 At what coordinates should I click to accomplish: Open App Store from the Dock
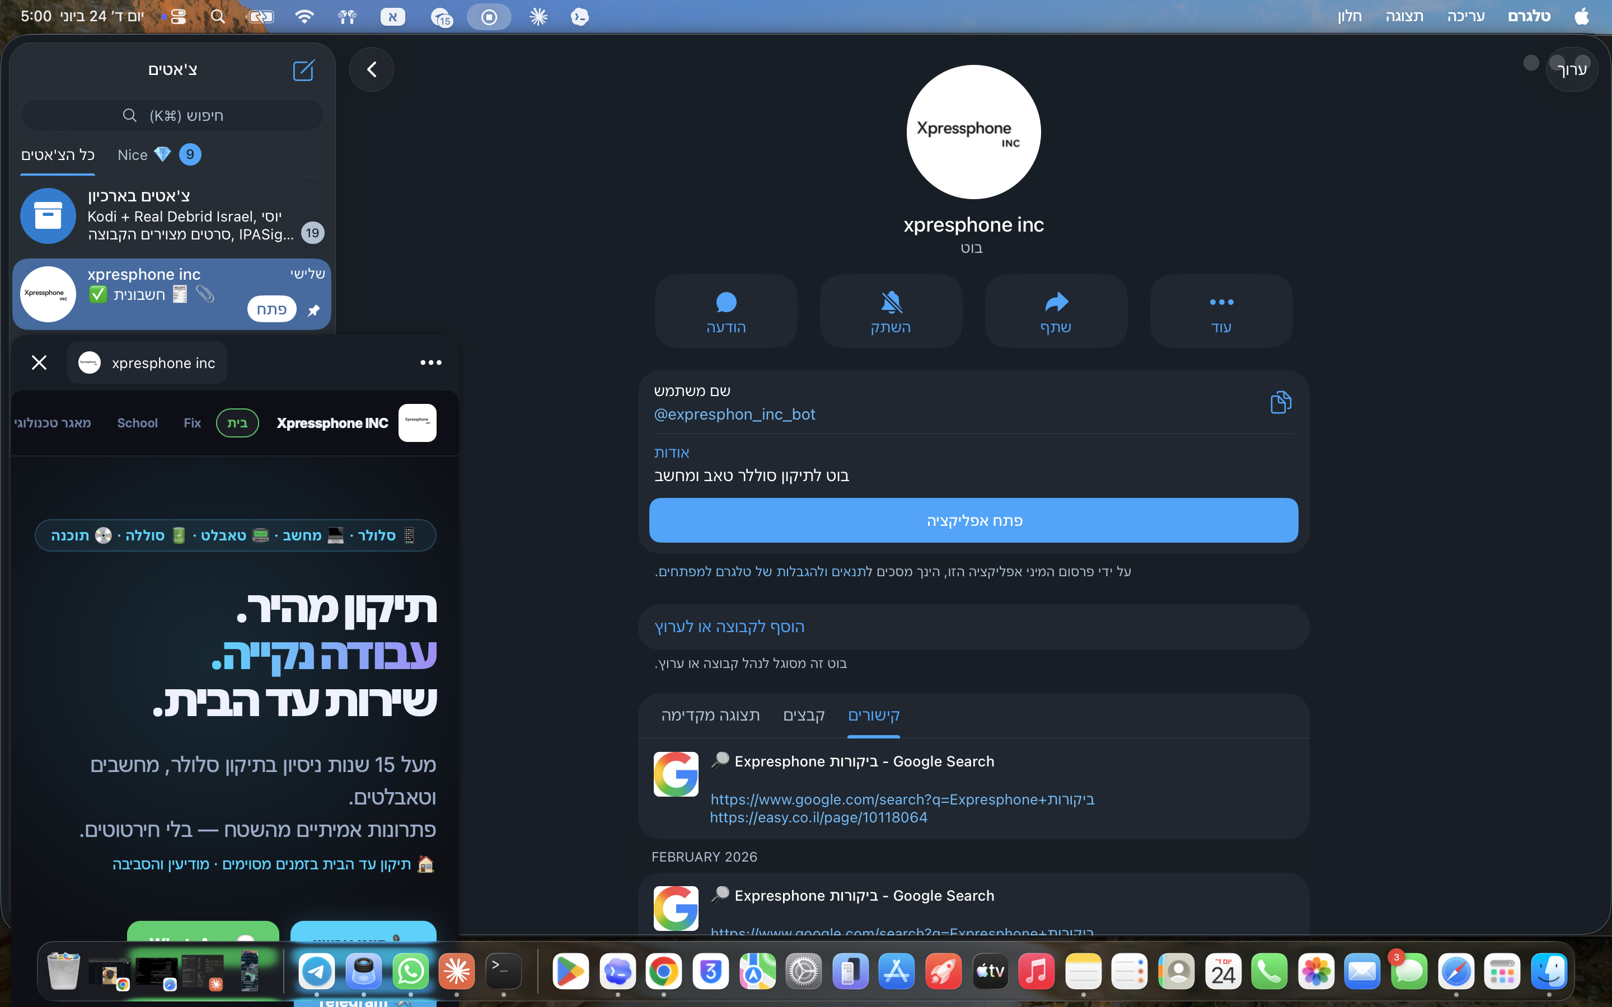pyautogui.click(x=897, y=972)
